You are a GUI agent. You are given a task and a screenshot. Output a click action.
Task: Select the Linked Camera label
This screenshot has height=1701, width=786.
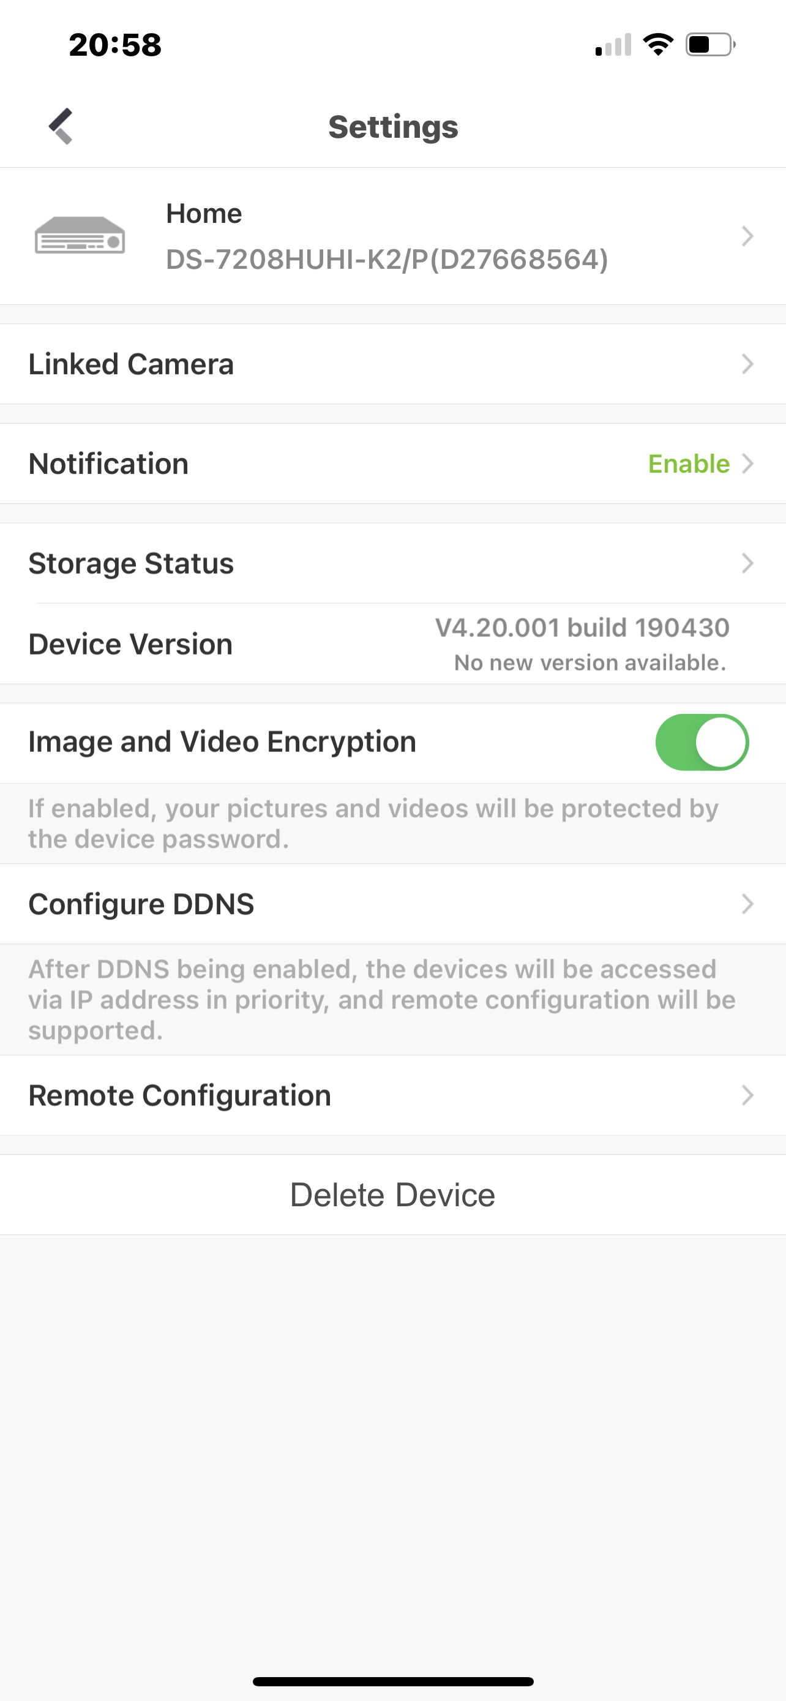130,364
